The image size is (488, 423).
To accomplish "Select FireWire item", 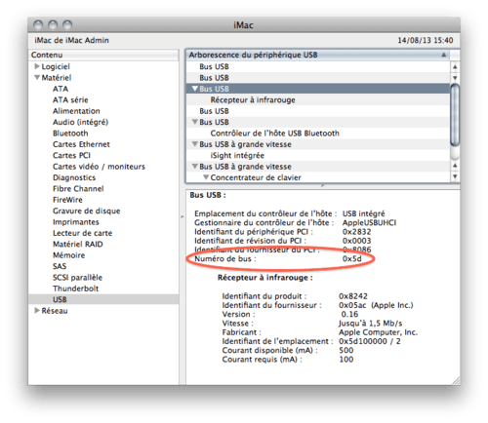I will 67,200.
